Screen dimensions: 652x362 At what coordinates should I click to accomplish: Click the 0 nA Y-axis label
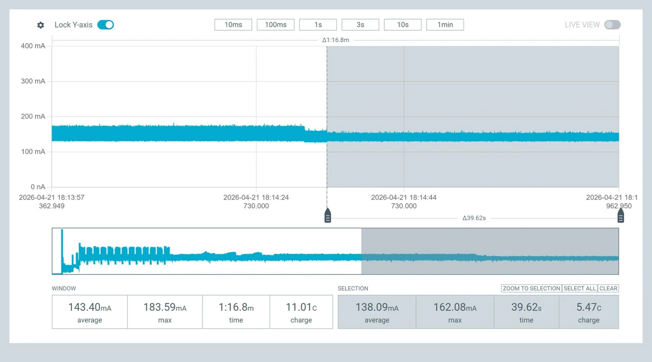tap(38, 187)
